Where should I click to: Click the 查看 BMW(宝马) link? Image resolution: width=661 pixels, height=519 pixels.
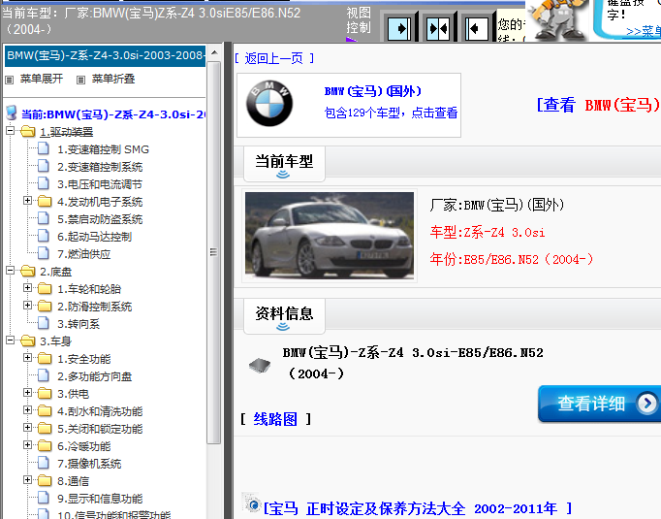coord(599,105)
